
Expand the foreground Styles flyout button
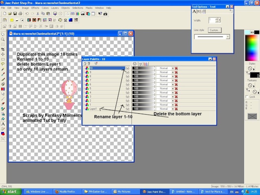254,69
